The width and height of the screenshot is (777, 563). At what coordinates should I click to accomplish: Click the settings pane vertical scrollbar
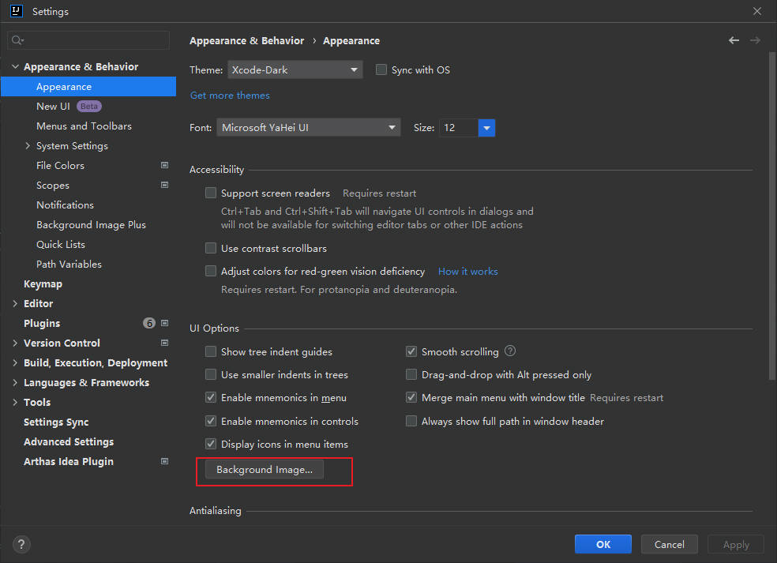[772, 216]
